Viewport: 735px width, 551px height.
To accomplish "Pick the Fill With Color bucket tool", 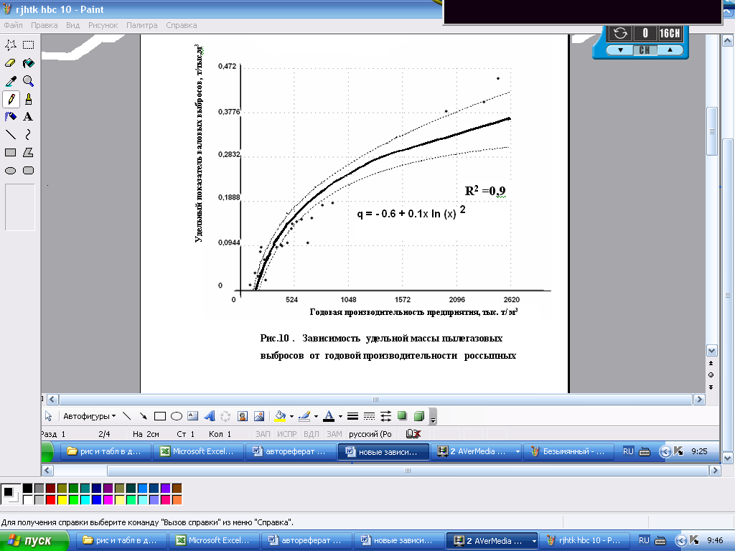I will [29, 63].
